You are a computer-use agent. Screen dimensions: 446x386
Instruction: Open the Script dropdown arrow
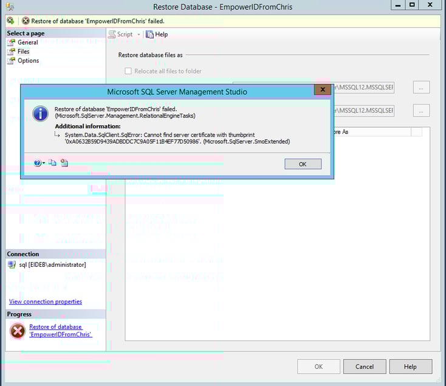coord(139,35)
